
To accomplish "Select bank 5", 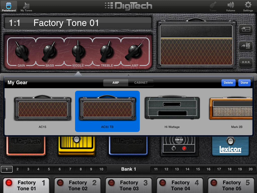I will coord(49,169).
